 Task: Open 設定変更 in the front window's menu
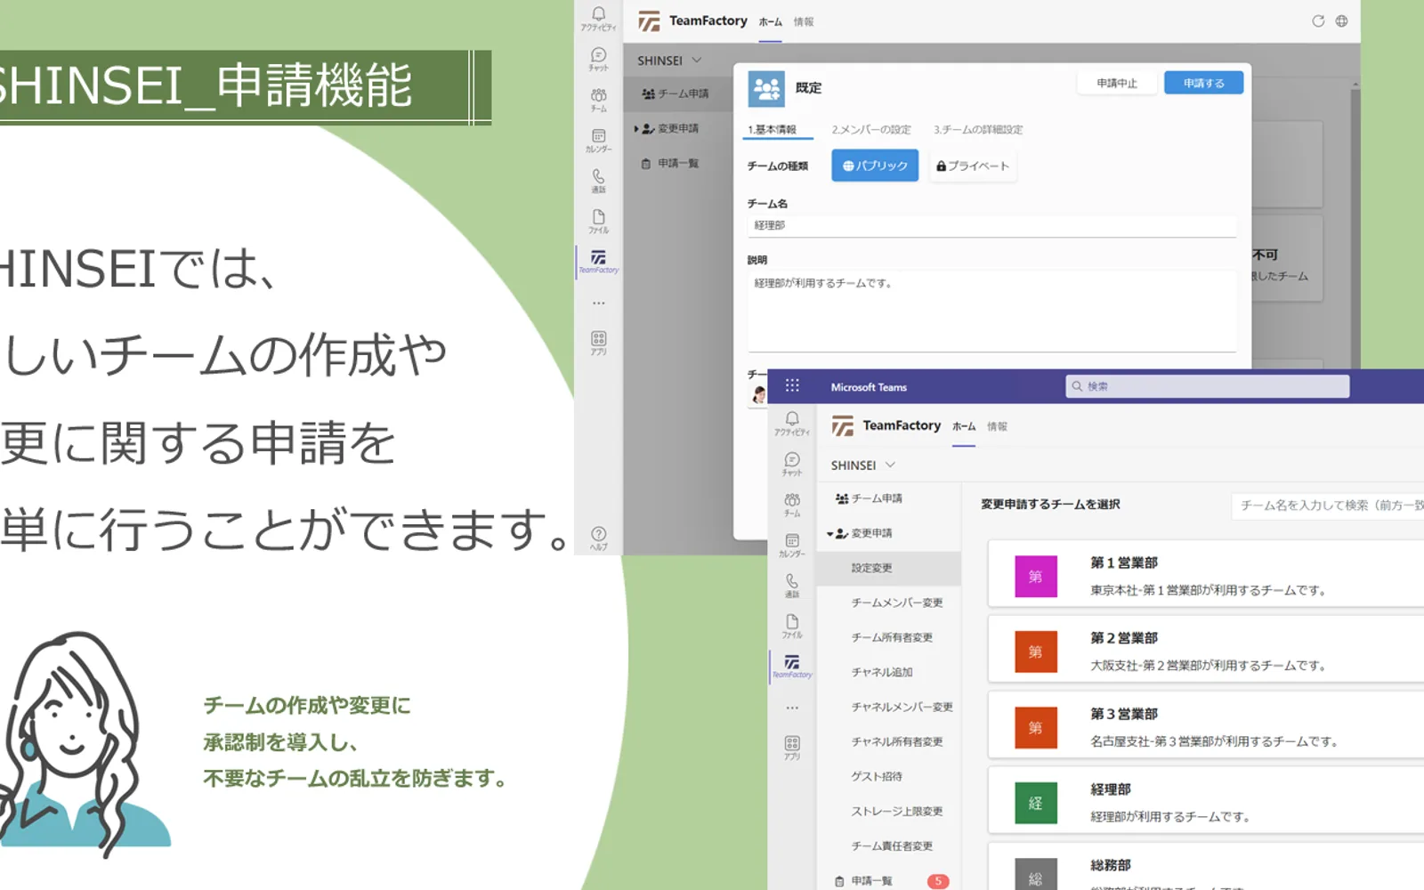888,568
